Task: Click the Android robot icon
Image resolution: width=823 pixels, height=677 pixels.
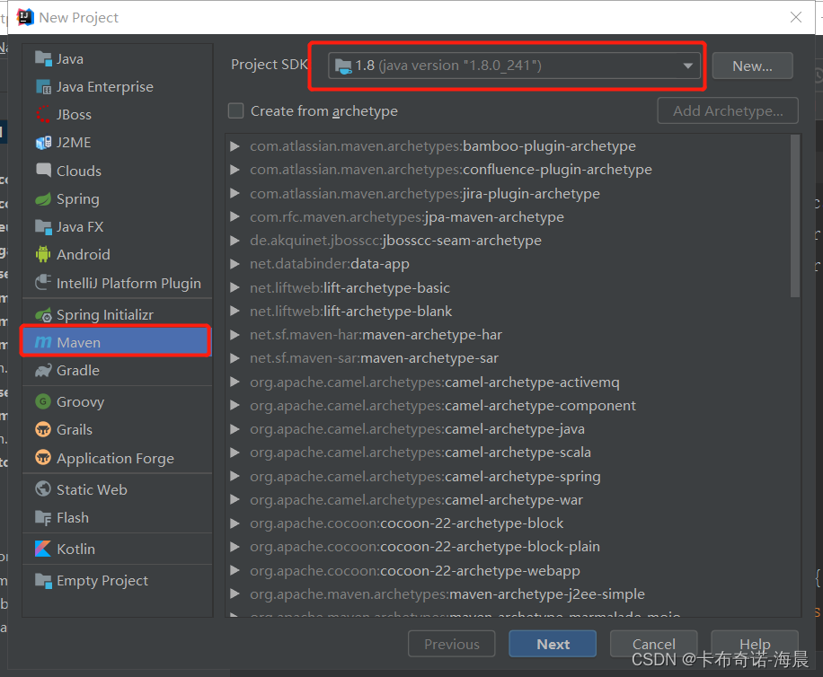Action: tap(43, 254)
